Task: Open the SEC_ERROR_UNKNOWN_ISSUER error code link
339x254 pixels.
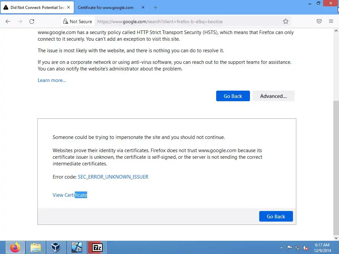Action: pyautogui.click(x=113, y=177)
